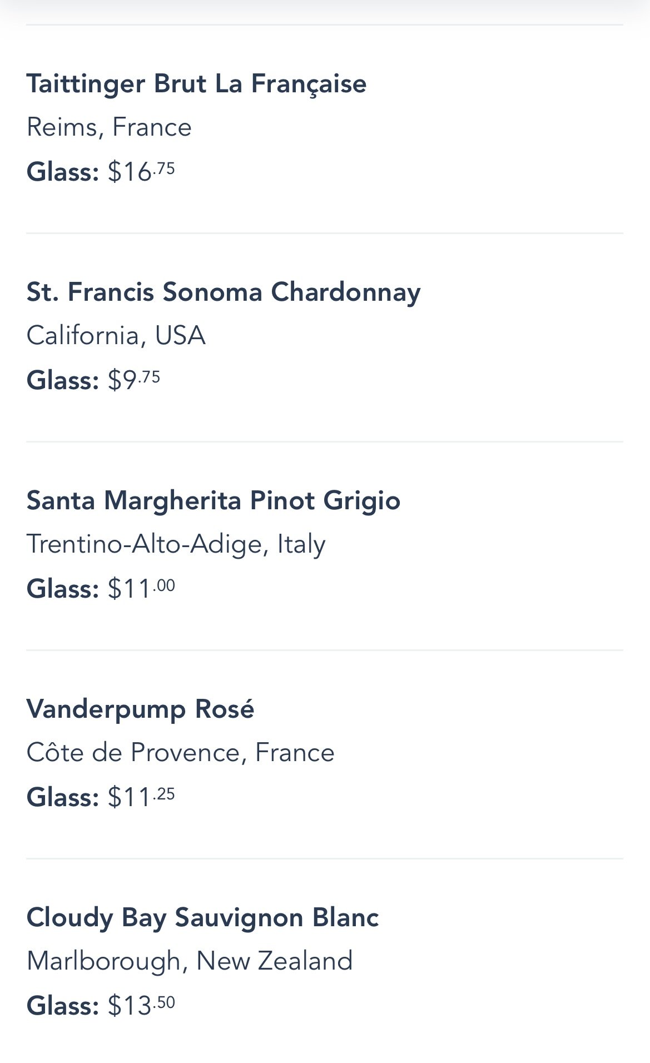
Task: Click the Glass label under Taittinger
Action: tap(62, 171)
